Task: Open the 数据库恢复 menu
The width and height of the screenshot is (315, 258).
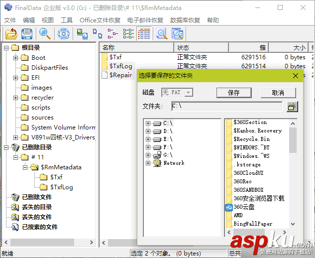Action: coord(185,20)
